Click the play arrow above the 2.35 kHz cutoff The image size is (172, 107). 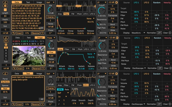coord(117,38)
